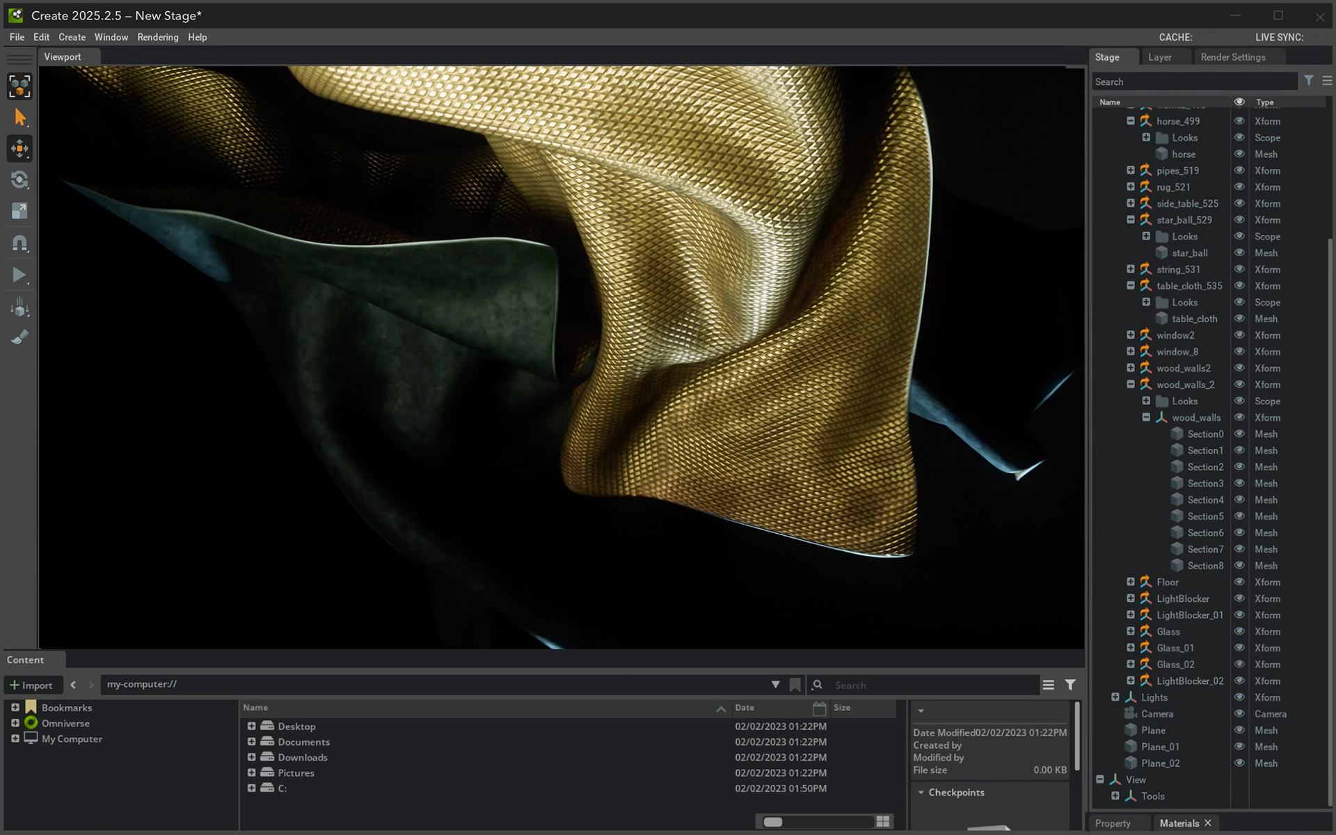Toggle the magnet Snap tool

coord(19,243)
